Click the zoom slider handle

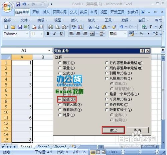tap(140, 152)
